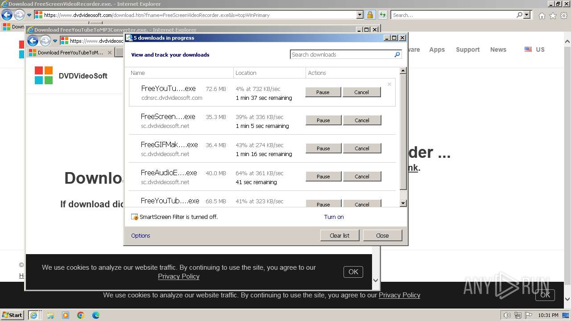Open recent pages dropdown in MP3Converter window
The image size is (571, 321).
(x=55, y=41)
